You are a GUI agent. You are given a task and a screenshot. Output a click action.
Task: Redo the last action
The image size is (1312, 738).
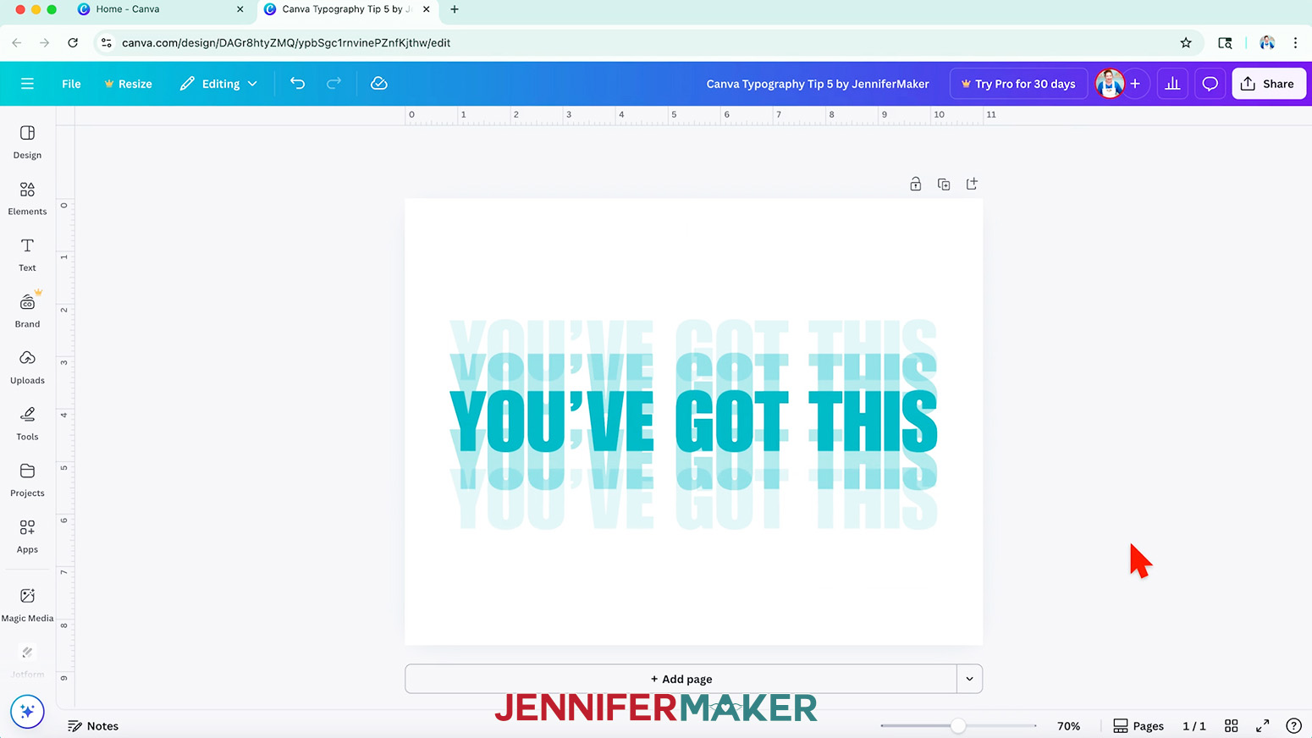click(x=334, y=83)
